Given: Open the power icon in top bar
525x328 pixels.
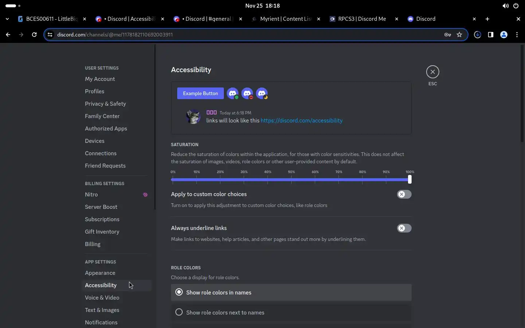Looking at the screenshot, I should tap(516, 6).
